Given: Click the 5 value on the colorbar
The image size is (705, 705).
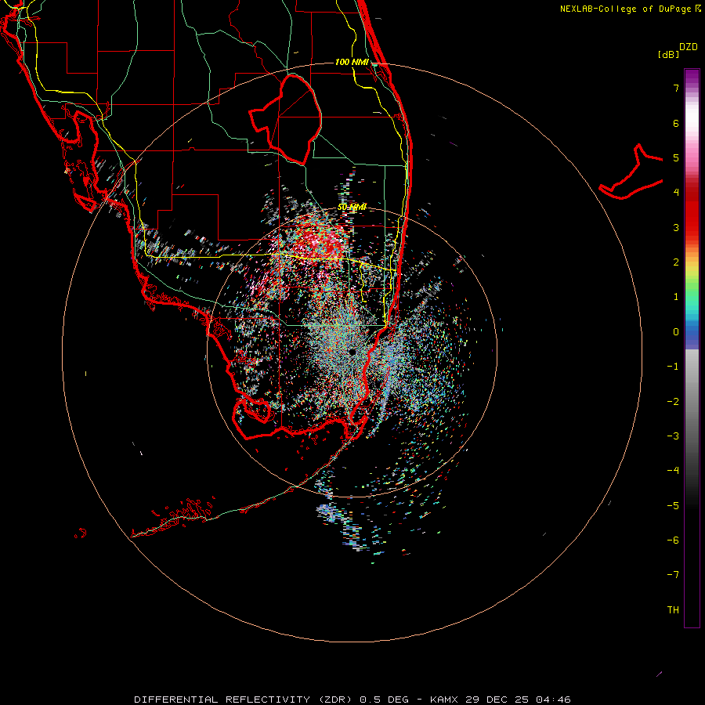Looking at the screenshot, I should coord(676,157).
